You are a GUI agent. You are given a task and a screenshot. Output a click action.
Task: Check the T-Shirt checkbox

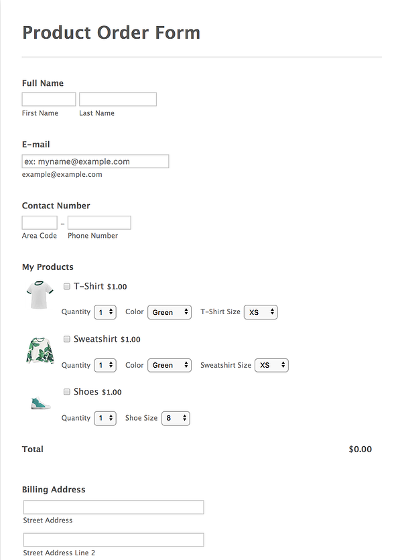[x=67, y=286]
